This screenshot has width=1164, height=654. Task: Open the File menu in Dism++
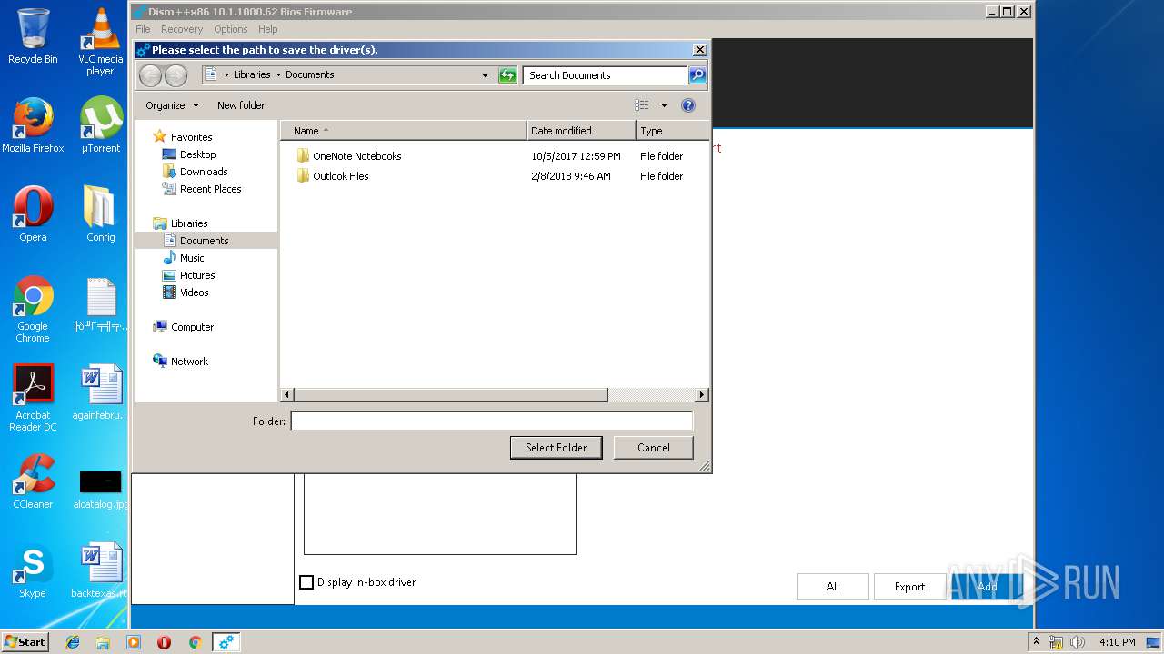[143, 29]
